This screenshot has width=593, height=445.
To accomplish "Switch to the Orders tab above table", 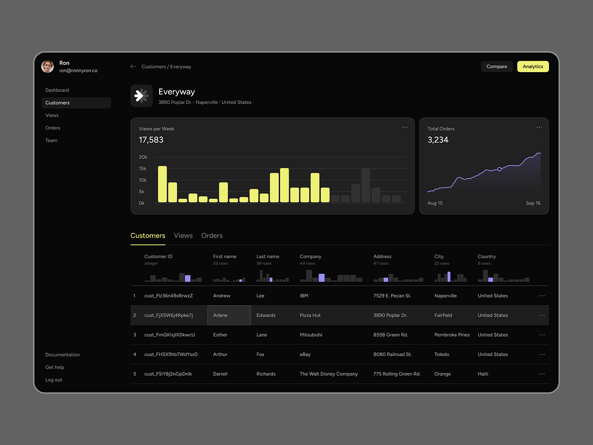I will pyautogui.click(x=212, y=236).
